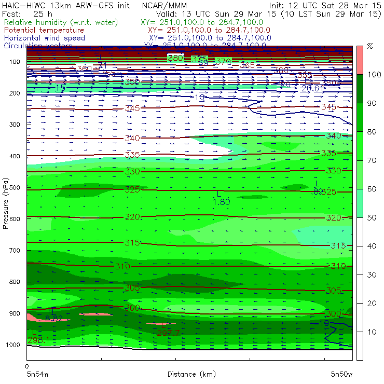The image size is (384, 384).
Task: Click the '8.82' wind speed maximum value
Action: 54,319
